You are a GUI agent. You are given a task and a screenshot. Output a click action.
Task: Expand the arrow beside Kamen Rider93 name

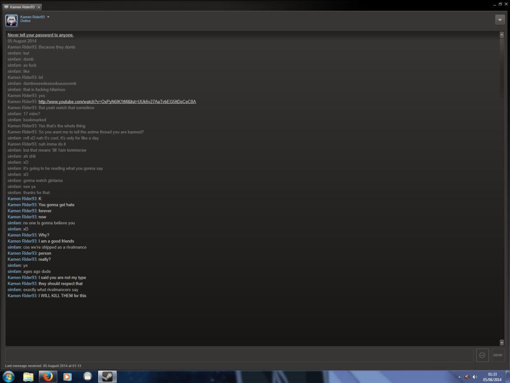pos(48,17)
